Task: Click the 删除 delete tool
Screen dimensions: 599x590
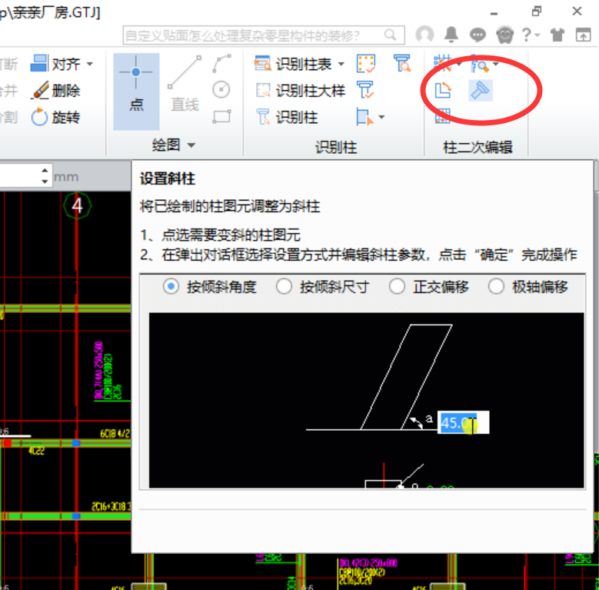Action: pos(56,91)
